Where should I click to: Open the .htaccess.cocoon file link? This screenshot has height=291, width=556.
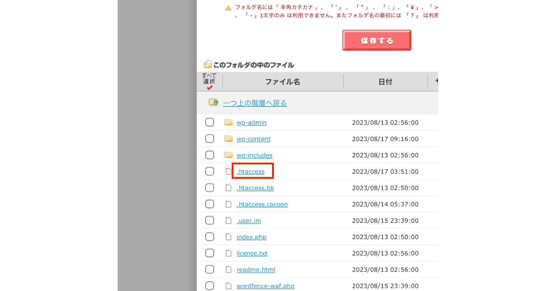(x=262, y=204)
